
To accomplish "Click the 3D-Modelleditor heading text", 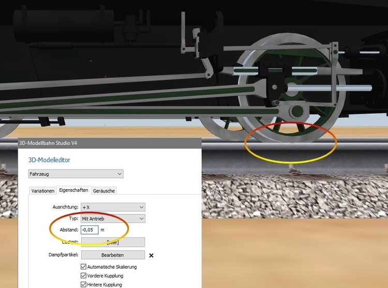I will coord(49,160).
